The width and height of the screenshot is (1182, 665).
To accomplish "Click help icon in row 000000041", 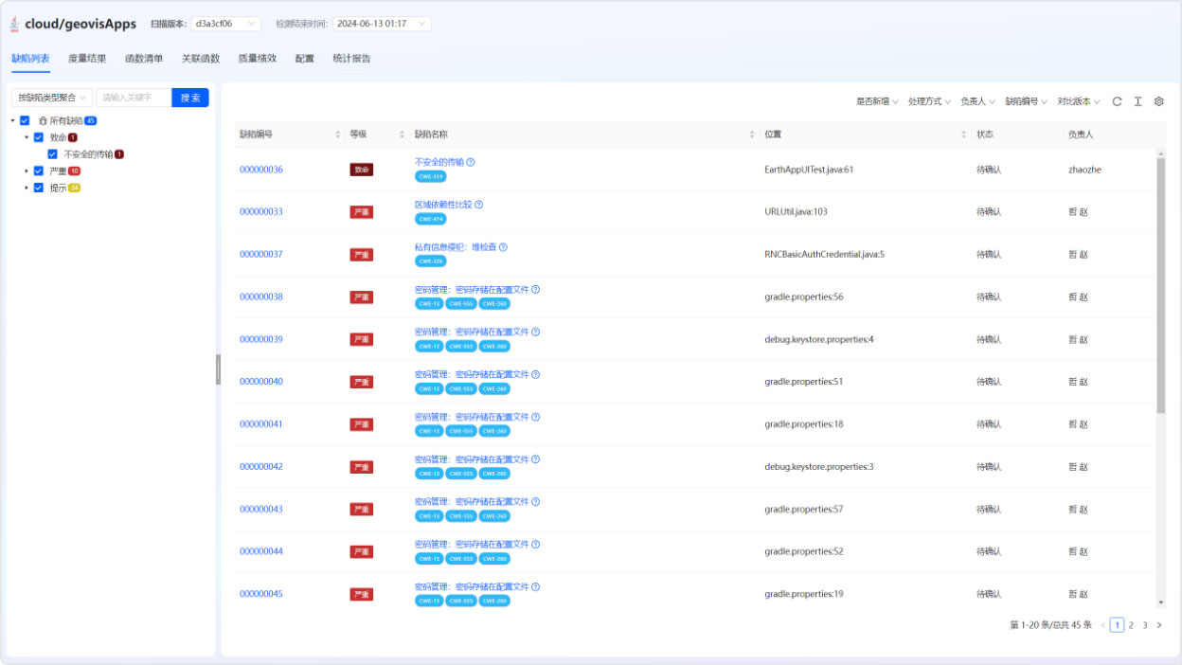I will pos(535,417).
